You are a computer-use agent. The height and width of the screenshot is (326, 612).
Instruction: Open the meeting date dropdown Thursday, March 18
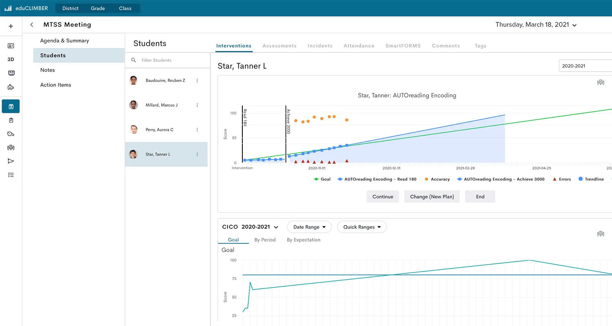536,25
